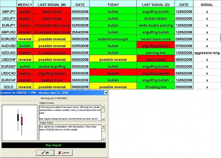Click the green Buy Signal banner
Screen dimensions: 221x158
click(53, 145)
